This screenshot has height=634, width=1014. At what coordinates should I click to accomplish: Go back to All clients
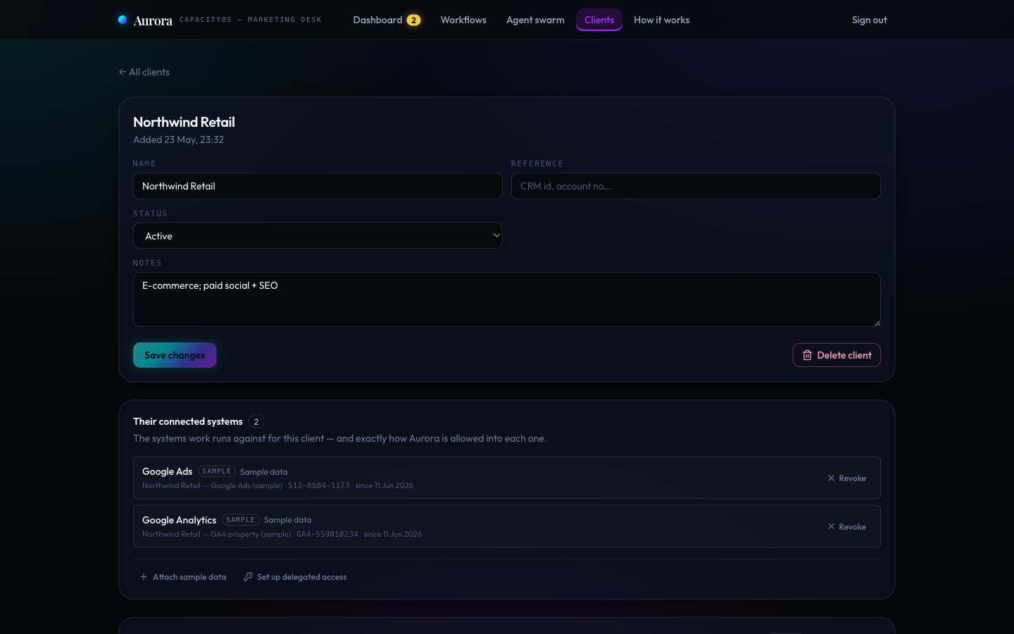(144, 72)
